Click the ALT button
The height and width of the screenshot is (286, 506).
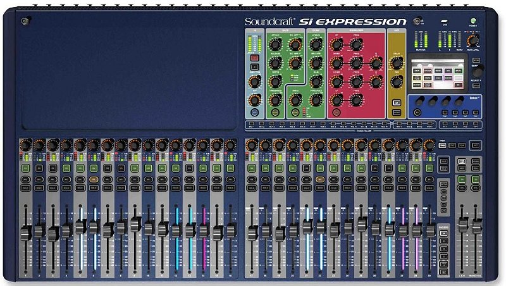(x=475, y=146)
